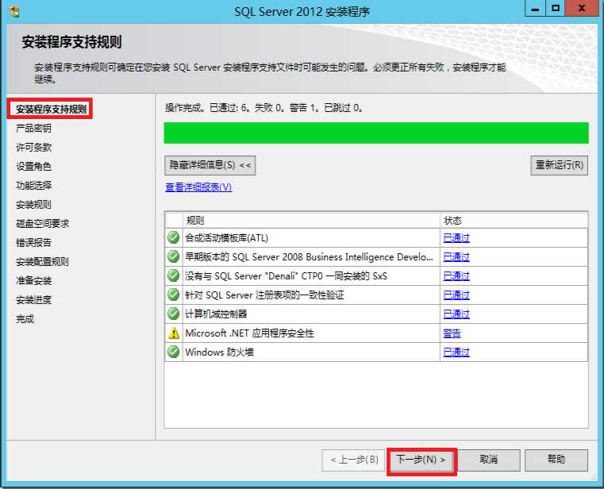Image resolution: width=604 pixels, height=489 pixels.
Task: Click the green completed progress bar
Action: [376, 133]
